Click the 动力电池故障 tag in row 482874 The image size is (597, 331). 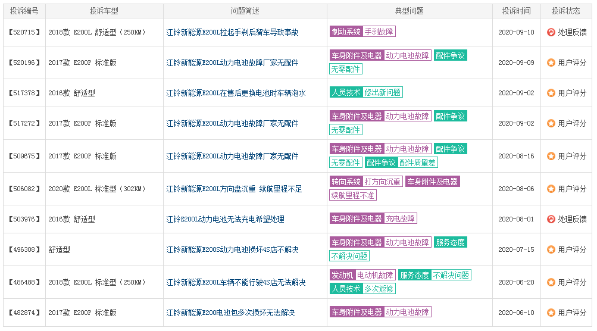tap(408, 312)
